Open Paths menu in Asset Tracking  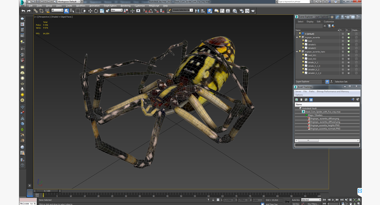click(x=312, y=91)
